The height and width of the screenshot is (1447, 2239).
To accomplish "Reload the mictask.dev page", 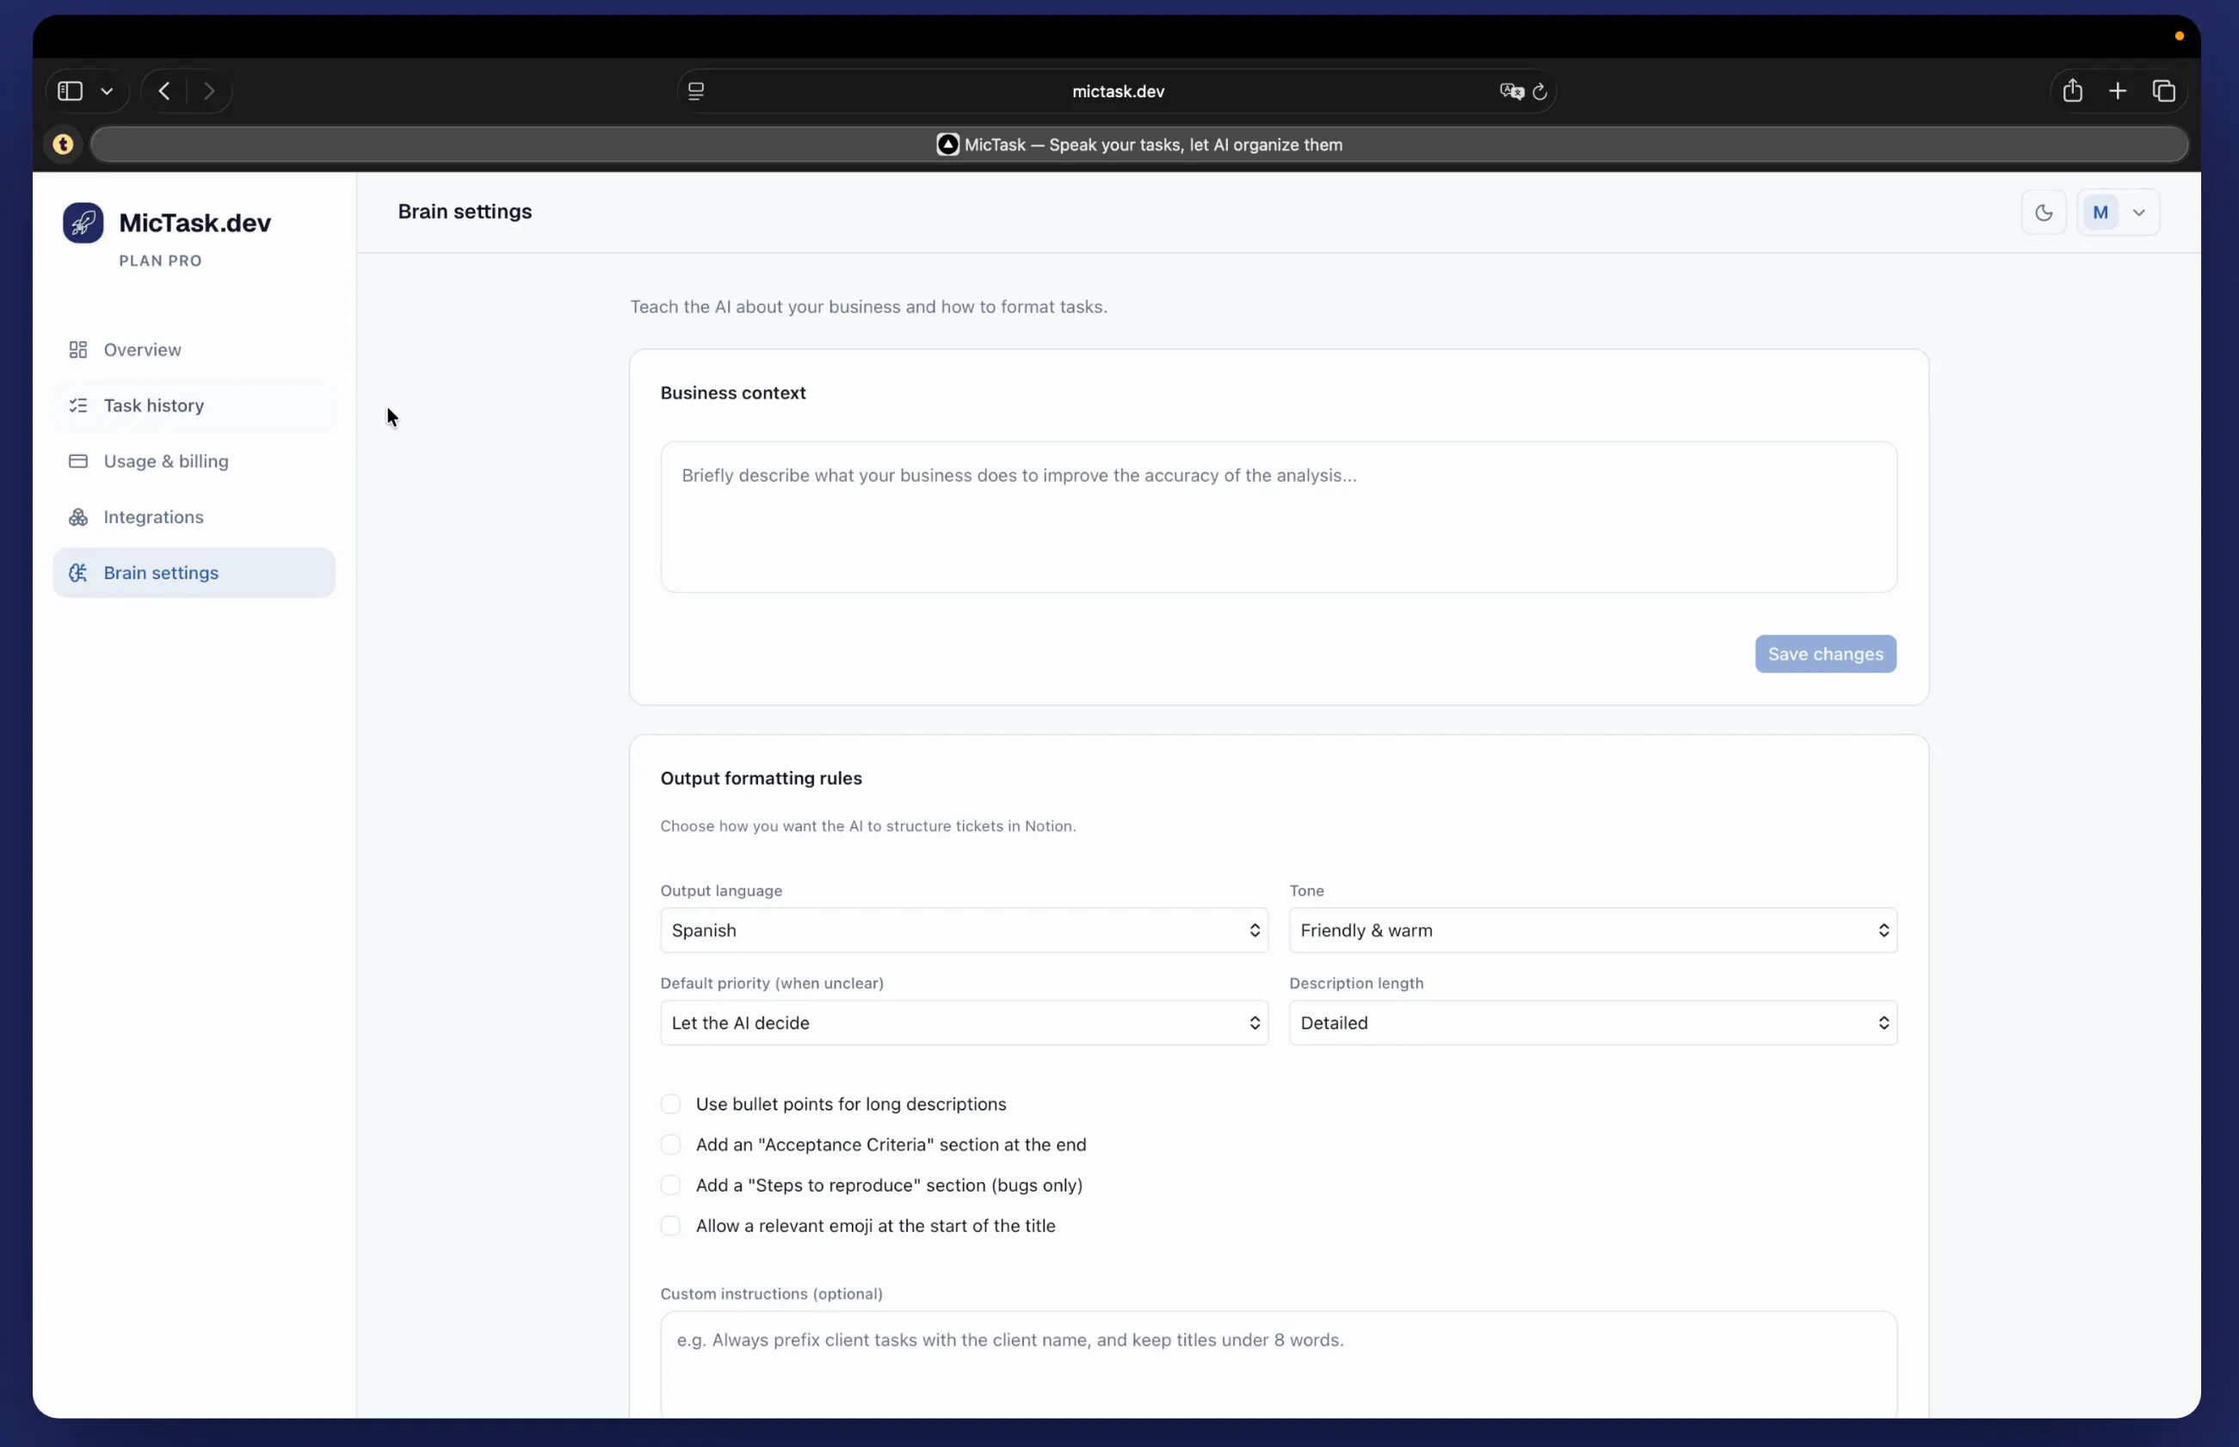I will (x=1540, y=91).
